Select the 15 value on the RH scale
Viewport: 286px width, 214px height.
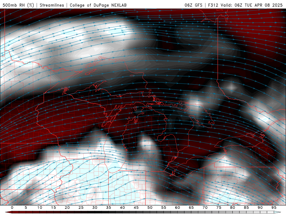pyautogui.click(x=53, y=208)
